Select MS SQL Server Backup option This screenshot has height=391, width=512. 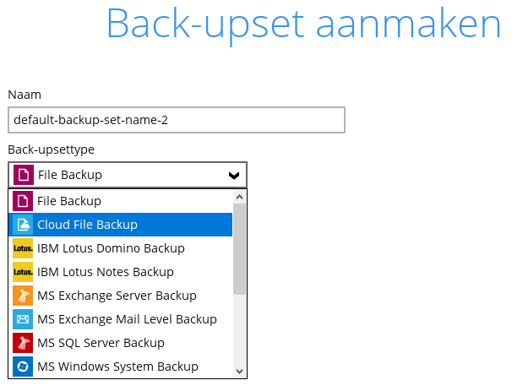(x=120, y=343)
